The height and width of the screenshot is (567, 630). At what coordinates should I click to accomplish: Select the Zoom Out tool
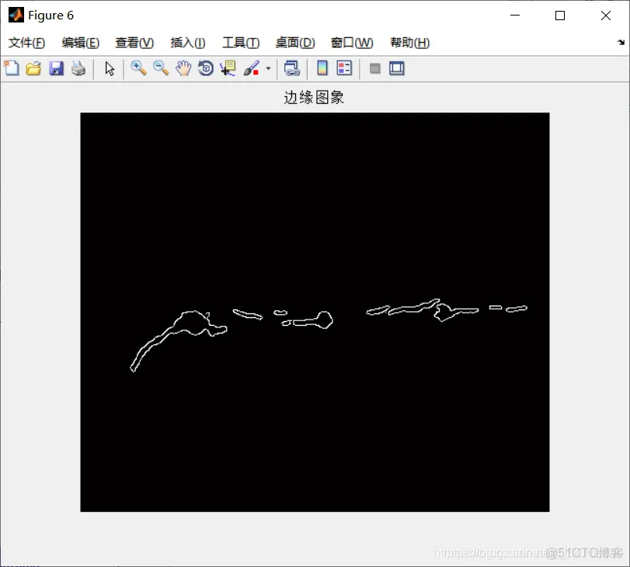coord(160,68)
